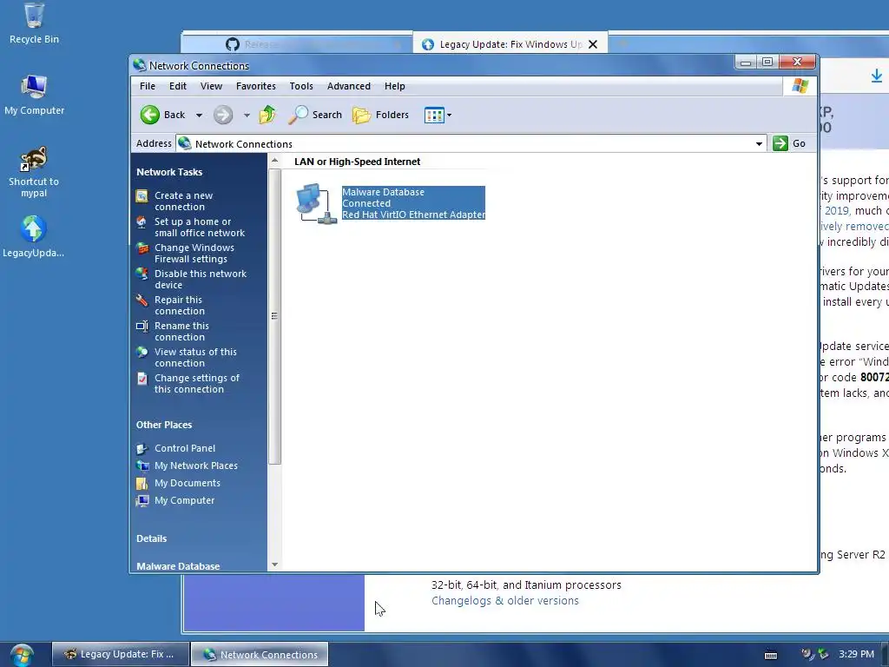Click the sidebar scroll down arrow
889x667 pixels.
pyautogui.click(x=274, y=565)
